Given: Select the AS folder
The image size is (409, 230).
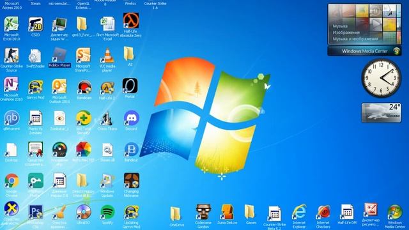Looking at the screenshot, I should [x=129, y=54].
